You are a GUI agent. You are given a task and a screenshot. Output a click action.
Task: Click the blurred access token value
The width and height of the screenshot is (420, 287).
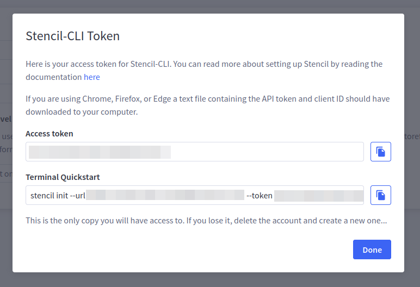100,152
